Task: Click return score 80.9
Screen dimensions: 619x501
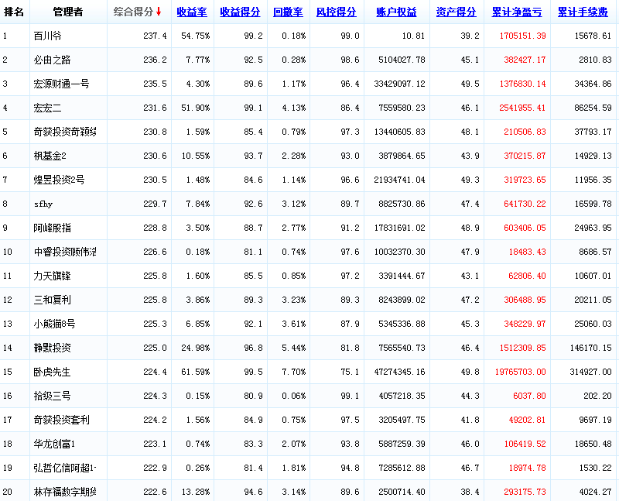Action: coord(254,396)
